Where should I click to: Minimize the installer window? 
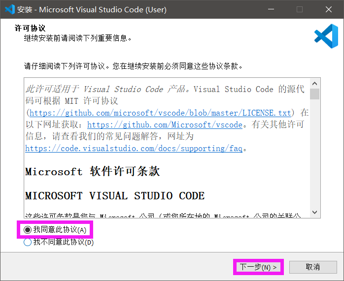tap(271, 9)
